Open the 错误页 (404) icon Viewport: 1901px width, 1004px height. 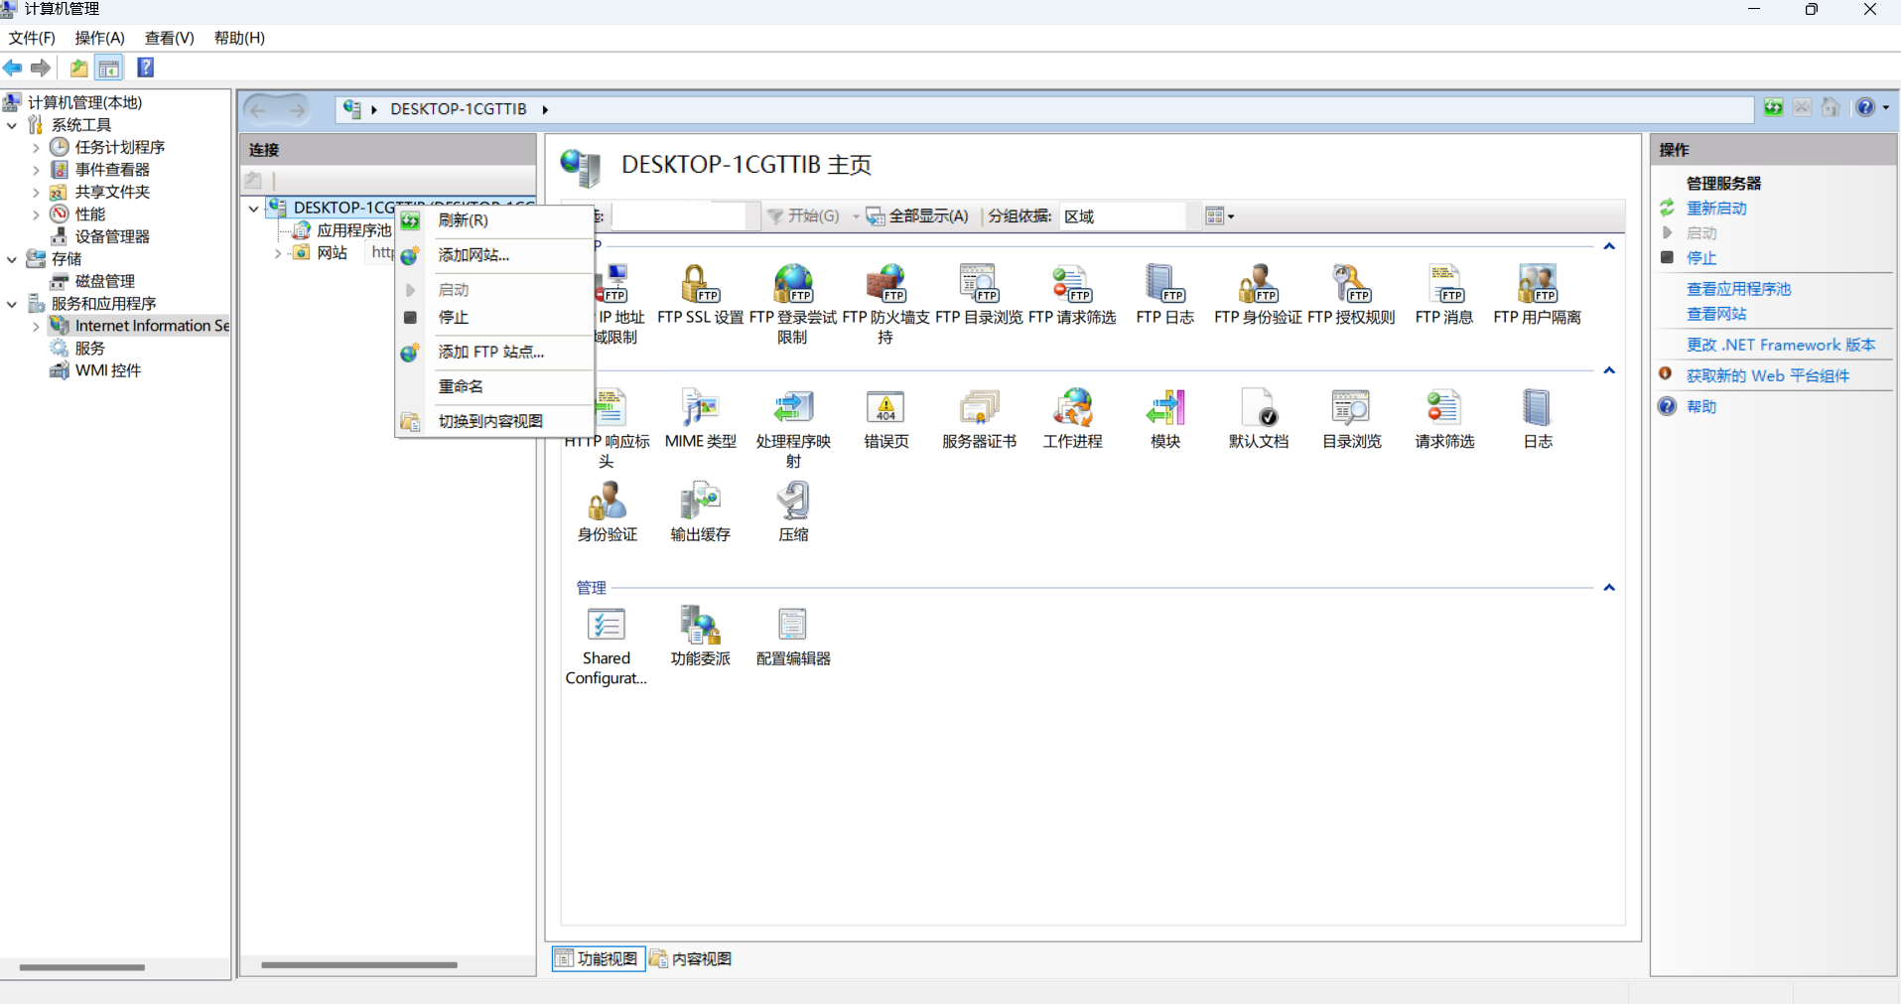click(x=885, y=419)
